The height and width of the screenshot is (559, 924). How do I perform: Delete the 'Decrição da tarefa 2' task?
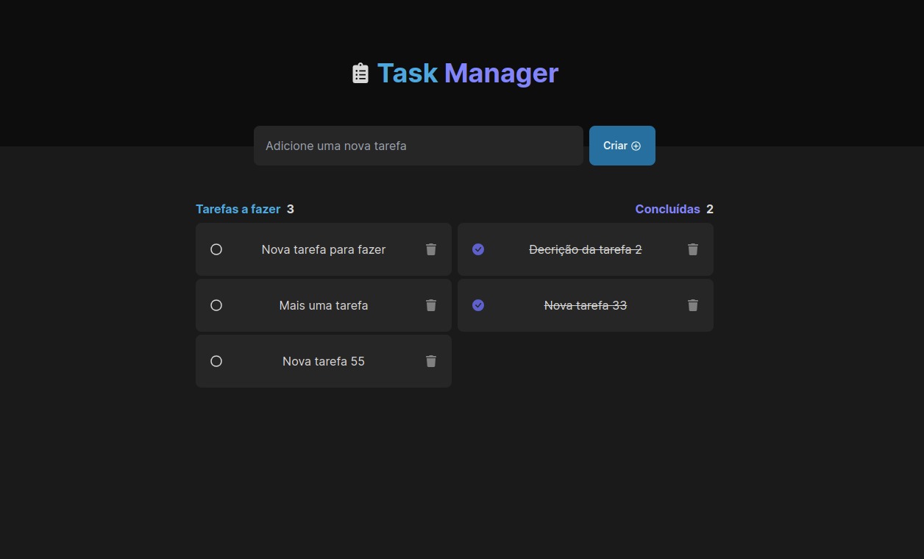coord(693,249)
